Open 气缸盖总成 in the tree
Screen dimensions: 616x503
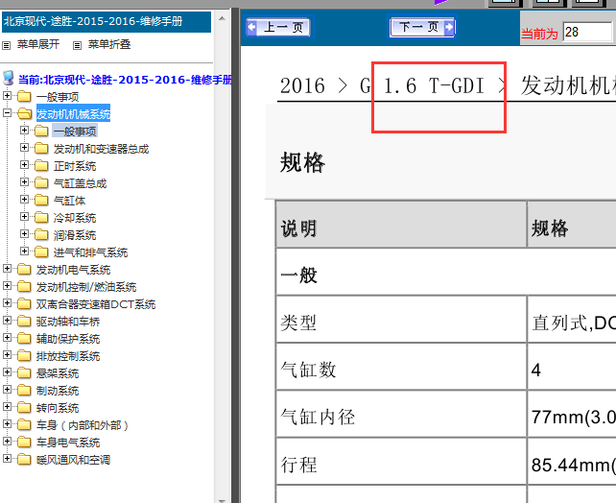coord(81,183)
